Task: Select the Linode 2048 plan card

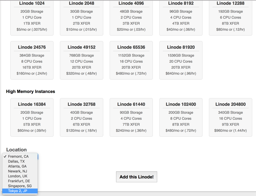Action: [x=82, y=18]
